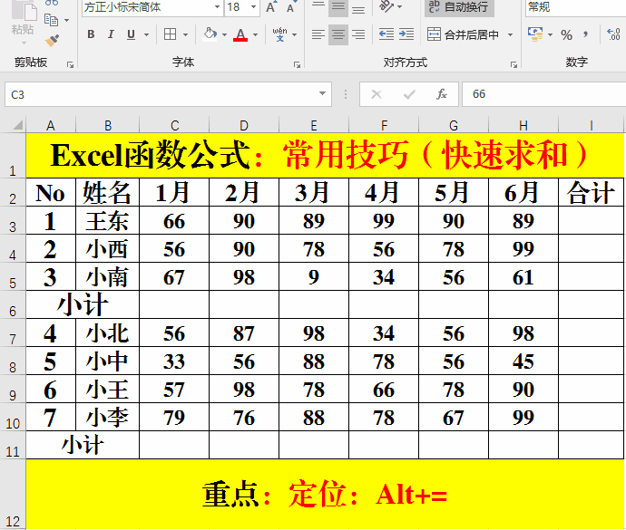Toggle middle vertical alignment
Screen dimensions: 626x530
(x=338, y=7)
